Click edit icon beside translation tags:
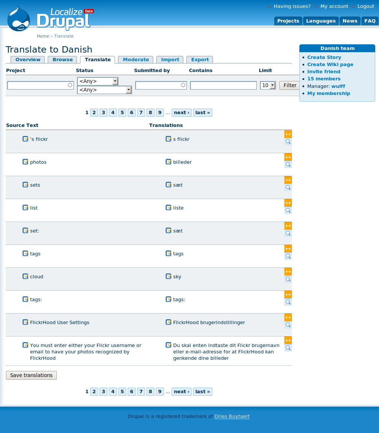This screenshot has height=433, width=379. point(169,299)
